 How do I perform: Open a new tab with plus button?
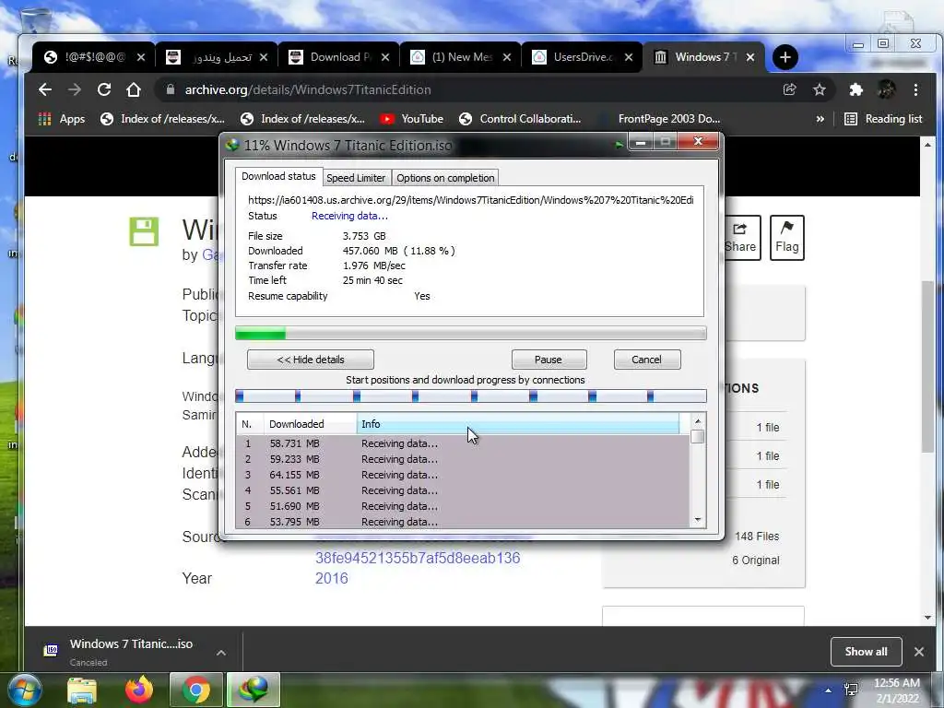click(x=785, y=57)
